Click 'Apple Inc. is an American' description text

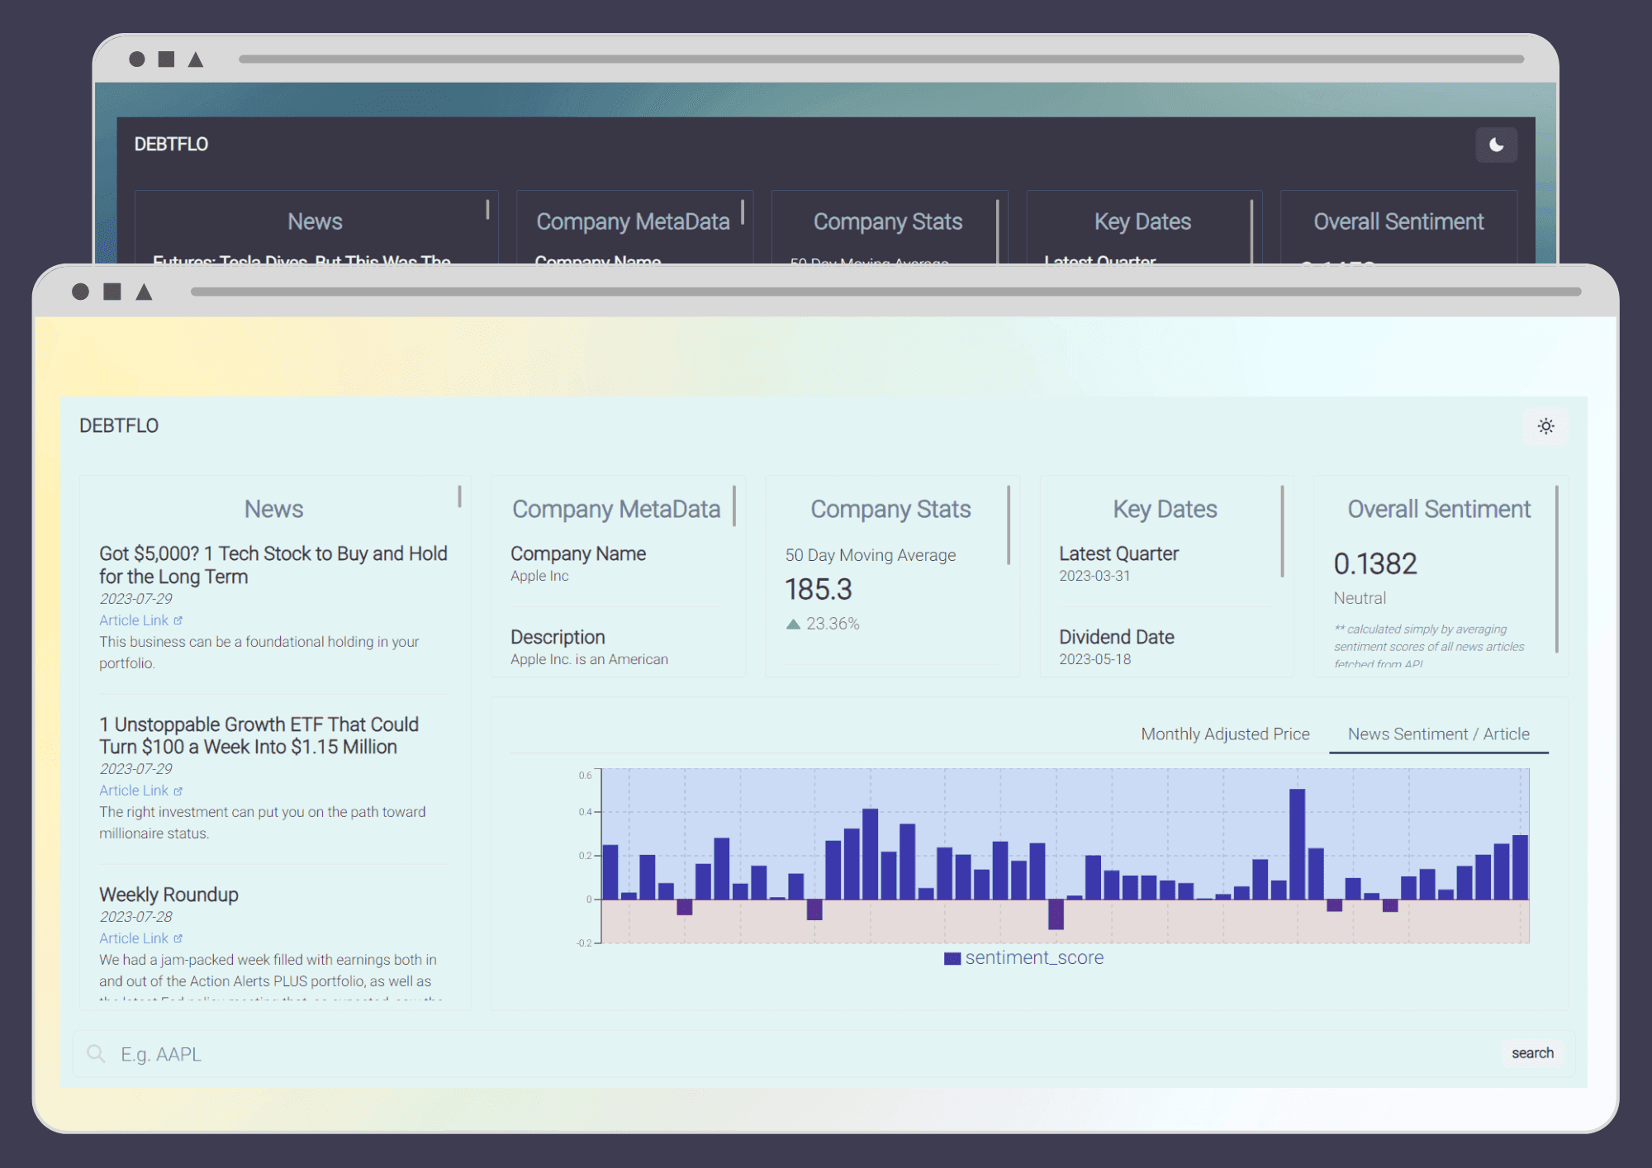(x=589, y=659)
